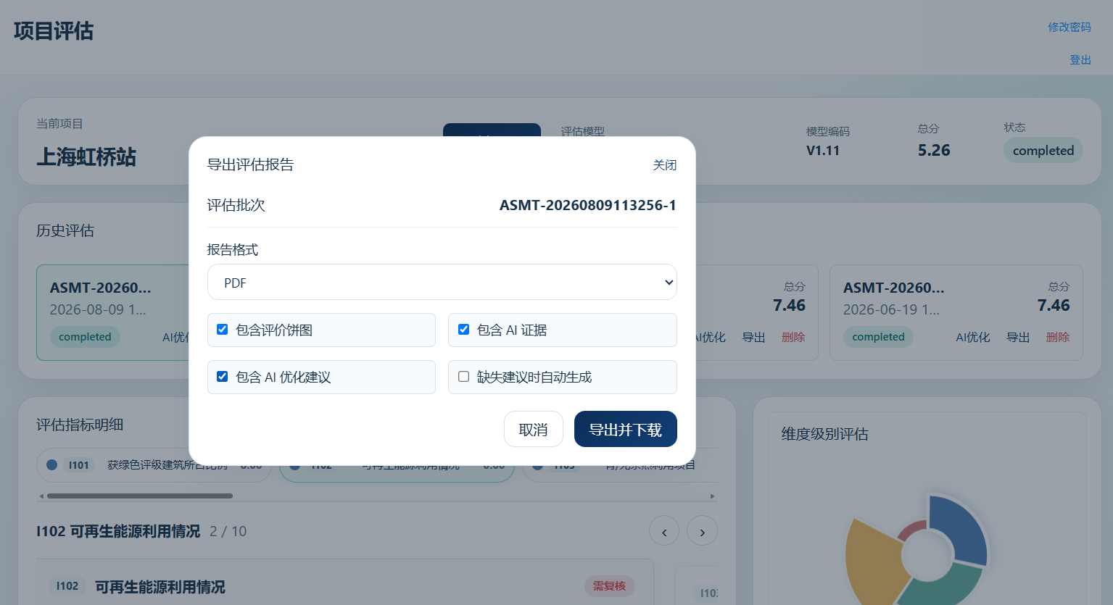Uncheck the 包含 AI 证据 checkbox
This screenshot has width=1113, height=605.
464,330
